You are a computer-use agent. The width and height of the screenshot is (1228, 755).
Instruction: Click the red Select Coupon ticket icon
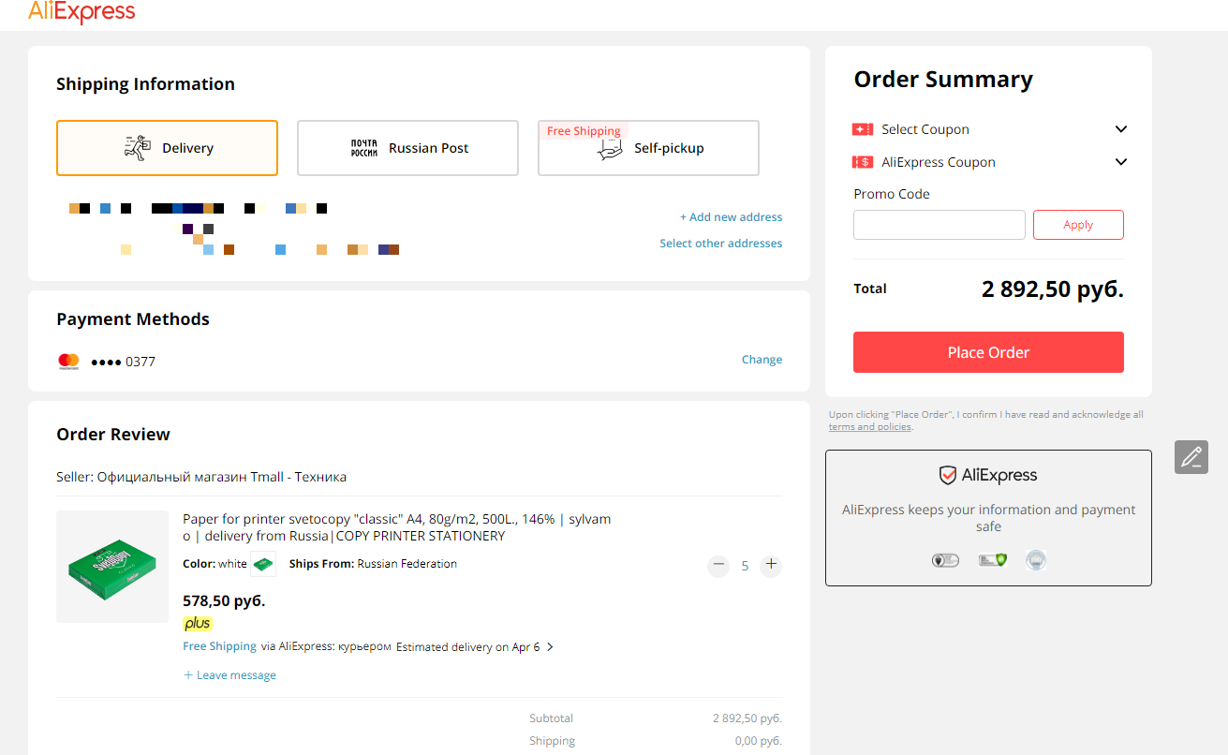pos(863,129)
